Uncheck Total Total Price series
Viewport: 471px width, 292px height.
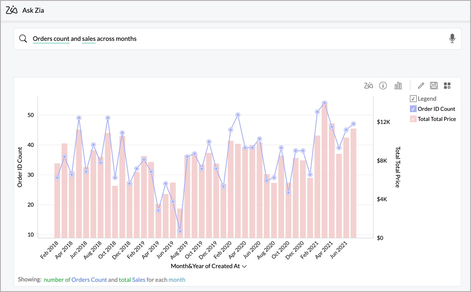[413, 119]
